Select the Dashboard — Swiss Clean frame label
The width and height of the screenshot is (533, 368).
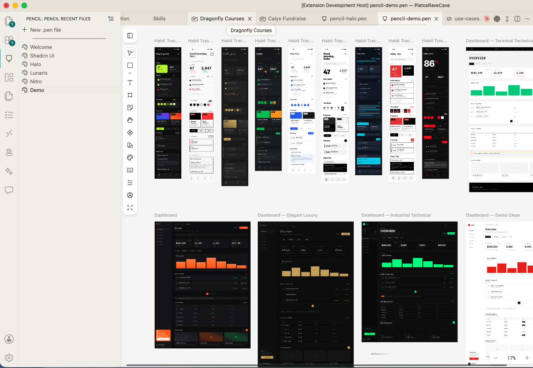(493, 215)
